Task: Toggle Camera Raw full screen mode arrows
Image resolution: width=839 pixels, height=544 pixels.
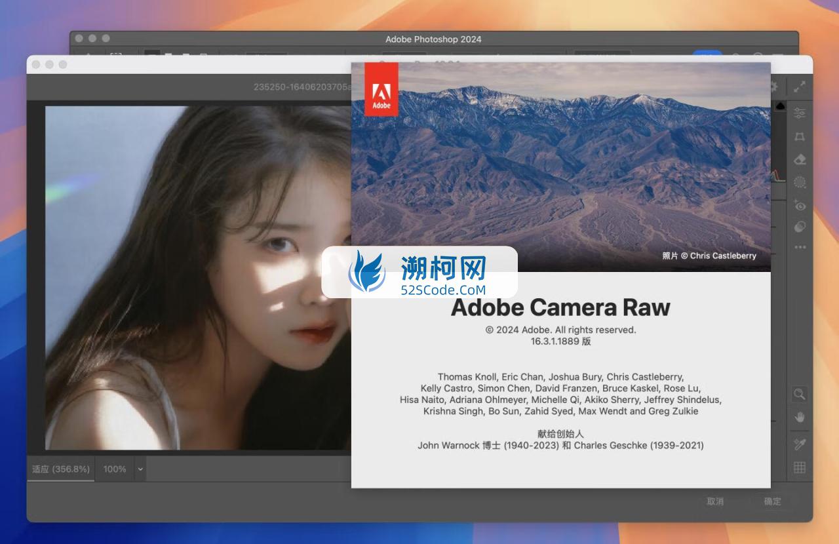Action: click(x=800, y=87)
